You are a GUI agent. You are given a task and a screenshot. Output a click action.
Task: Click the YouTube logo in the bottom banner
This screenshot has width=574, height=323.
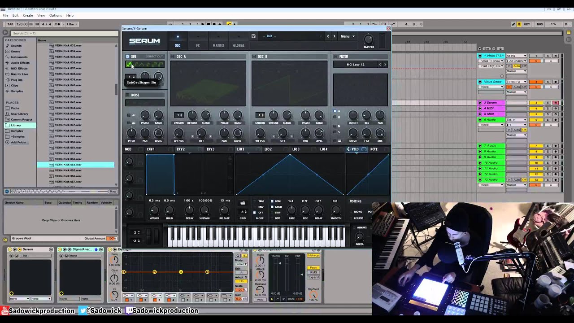click(x=4, y=311)
